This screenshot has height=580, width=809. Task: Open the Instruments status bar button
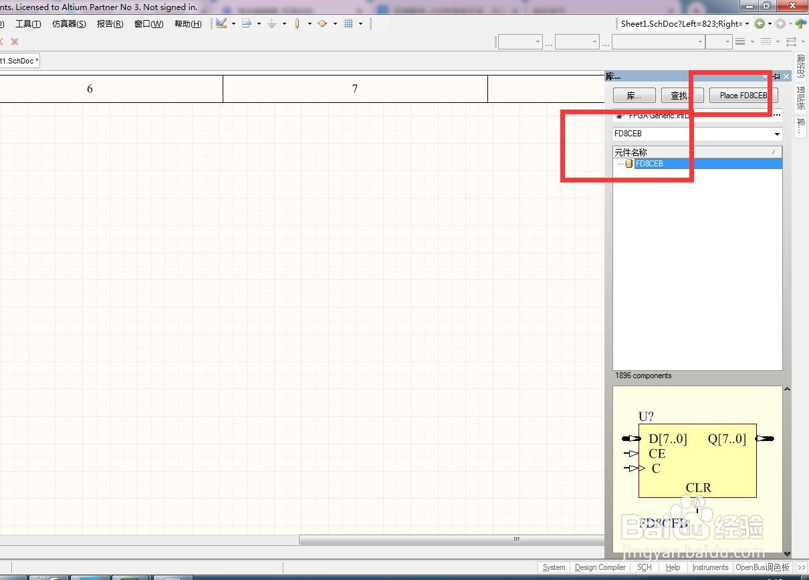710,567
